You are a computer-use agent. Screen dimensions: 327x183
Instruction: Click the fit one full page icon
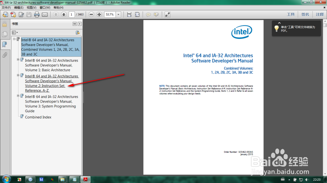tap(137, 15)
